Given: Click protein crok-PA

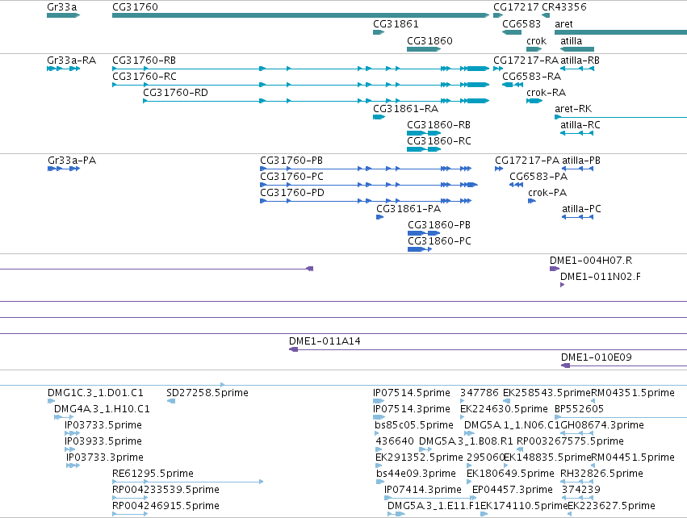Looking at the screenshot, I should 547,193.
